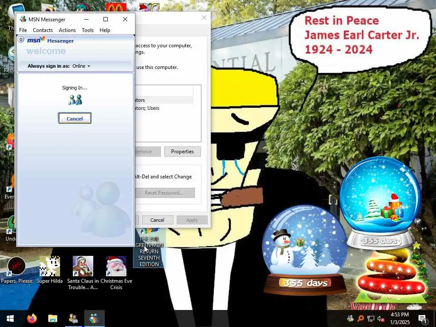This screenshot has height=327, width=436.
Task: Open the clock showing 4:53 PM
Action: pos(399,318)
